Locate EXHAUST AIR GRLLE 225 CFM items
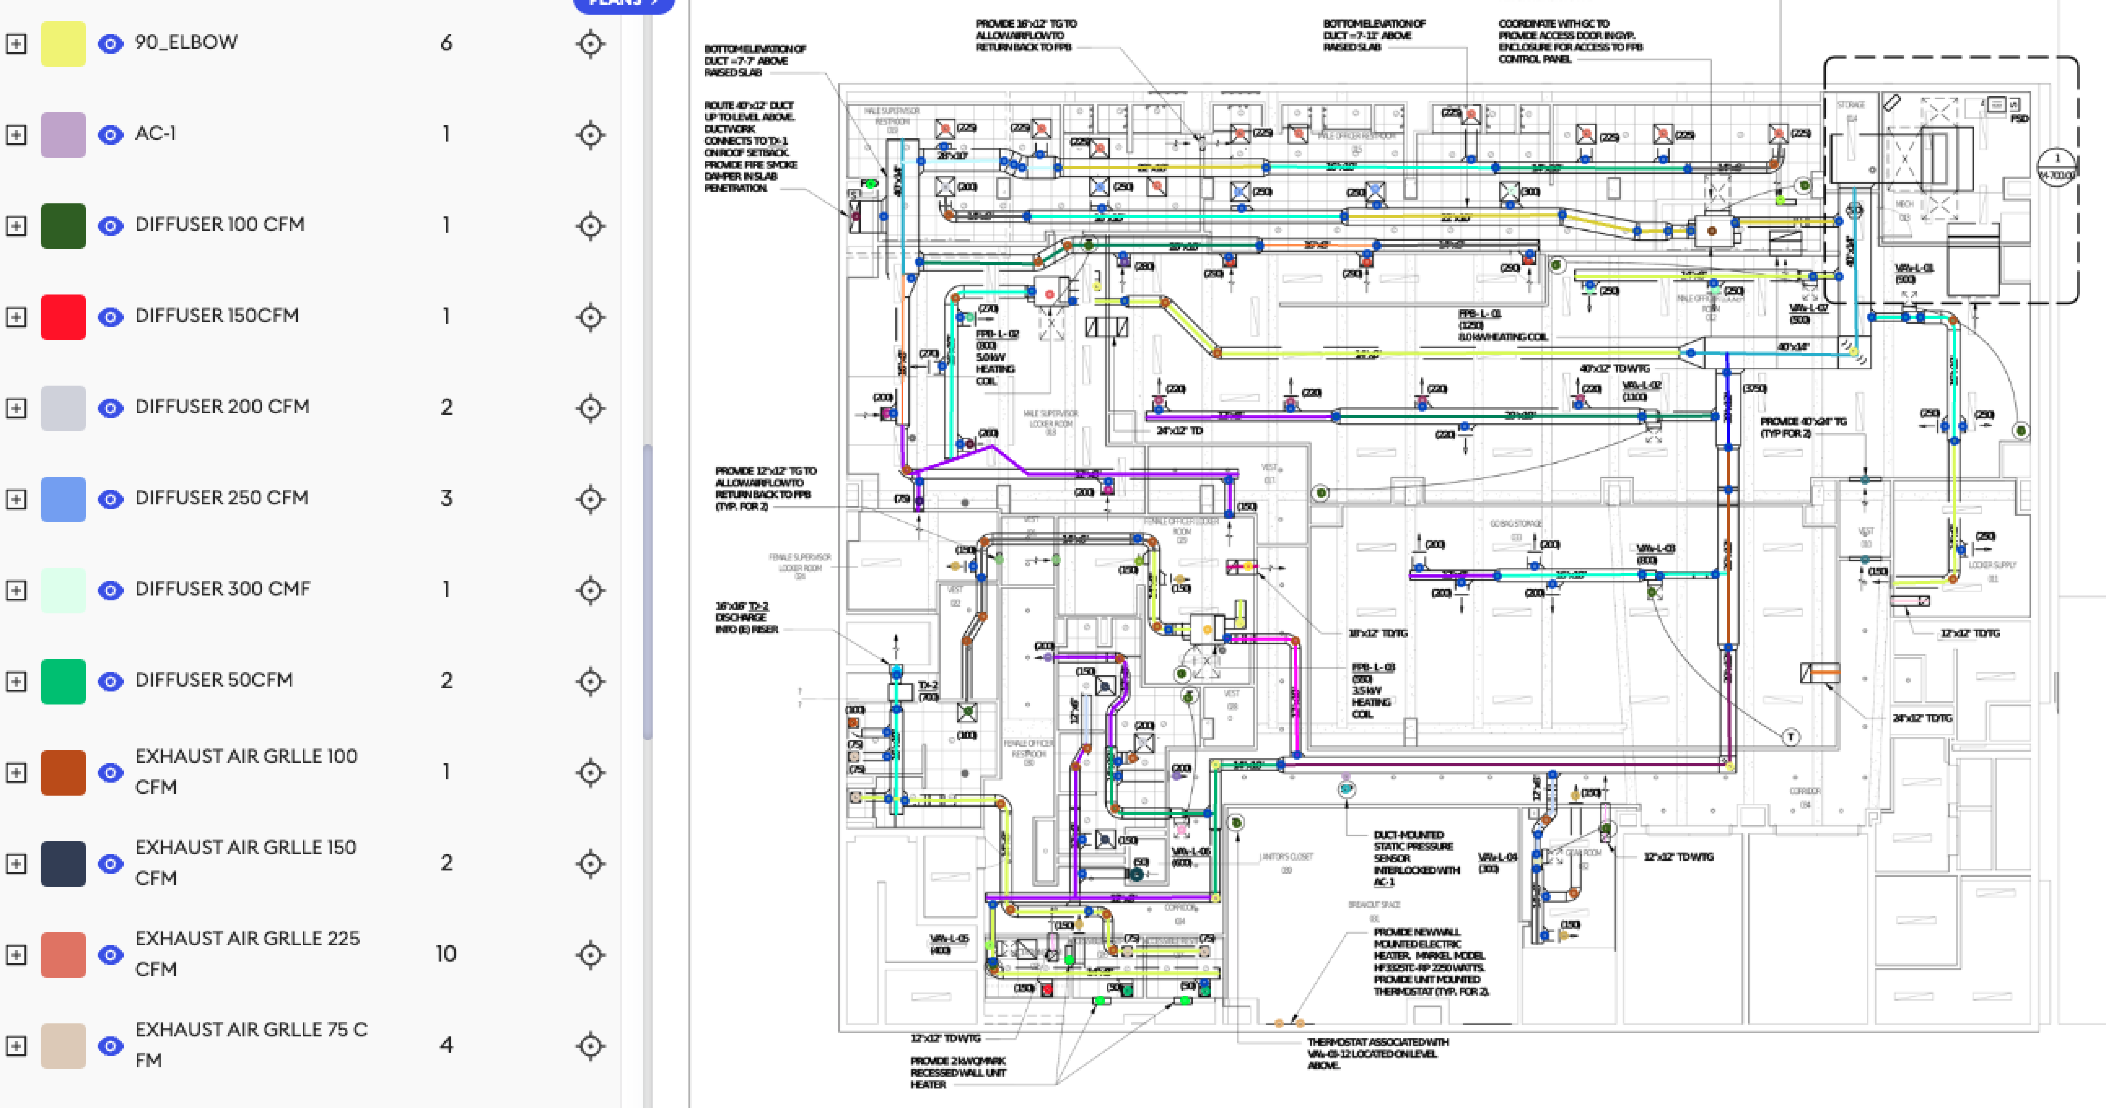 coord(590,954)
